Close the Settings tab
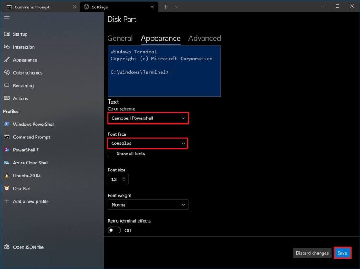This screenshot has width=360, height=269. [152, 7]
